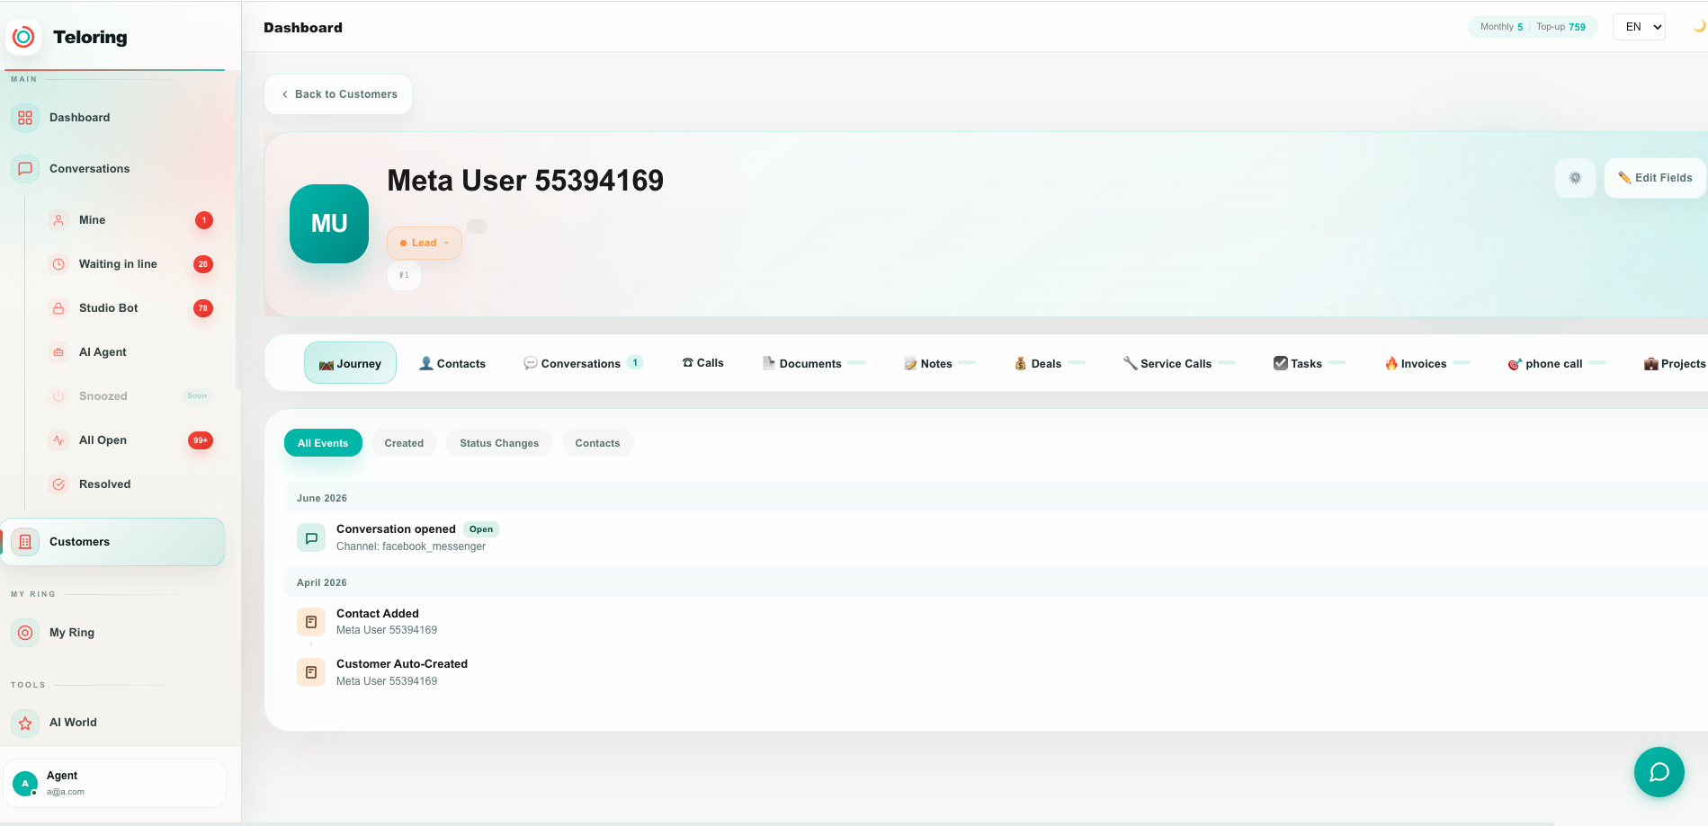
Task: Click the Customer Auto-Created event icon
Action: 311,672
